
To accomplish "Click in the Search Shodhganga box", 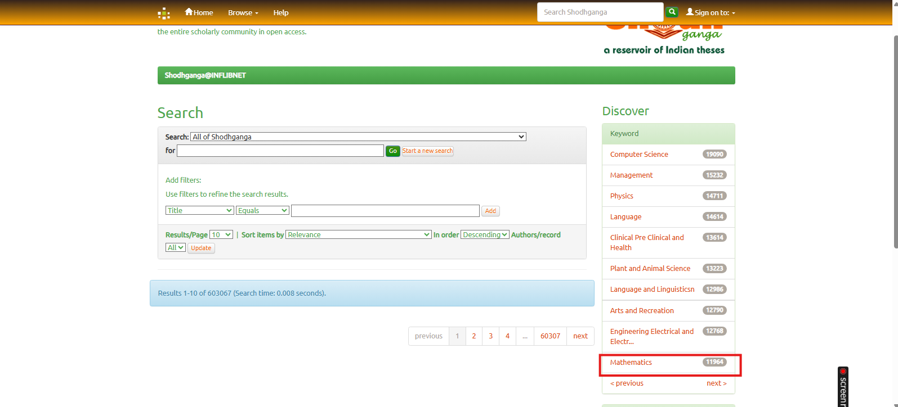I will [600, 12].
